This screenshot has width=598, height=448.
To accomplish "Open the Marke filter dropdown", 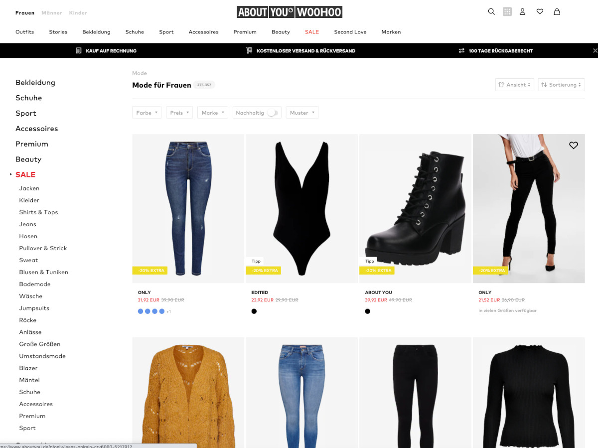I will 213,113.
